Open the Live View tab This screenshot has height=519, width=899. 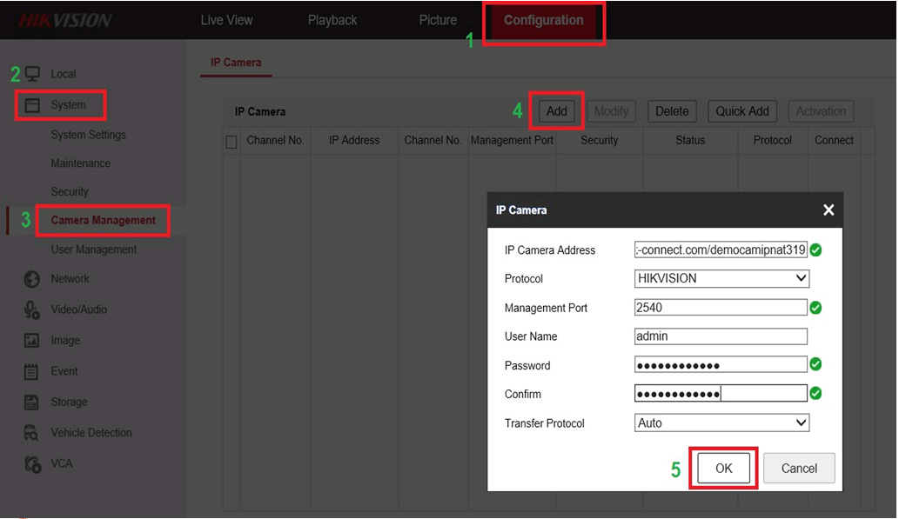[x=226, y=20]
